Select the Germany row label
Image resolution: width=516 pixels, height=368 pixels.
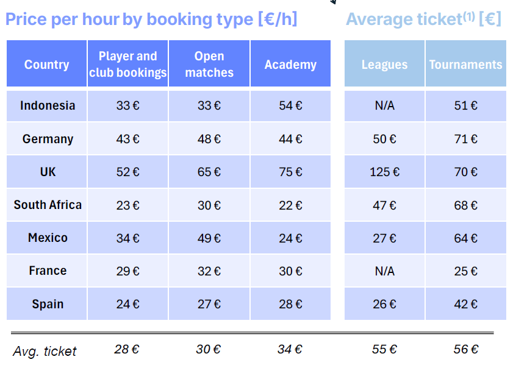(48, 139)
